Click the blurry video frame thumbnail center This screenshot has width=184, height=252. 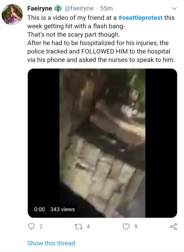(x=102, y=143)
